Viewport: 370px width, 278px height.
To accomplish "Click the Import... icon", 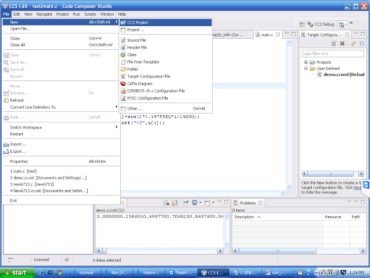I will pyautogui.click(x=6, y=144).
